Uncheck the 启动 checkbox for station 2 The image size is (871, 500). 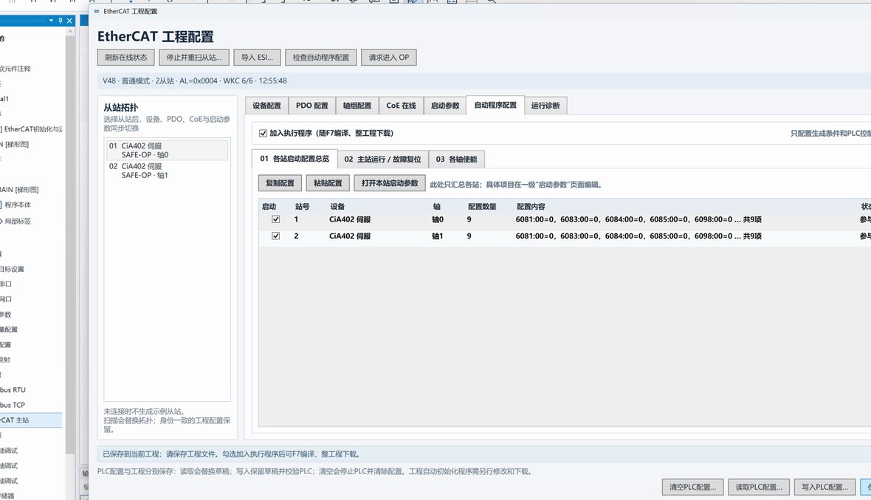pos(275,236)
